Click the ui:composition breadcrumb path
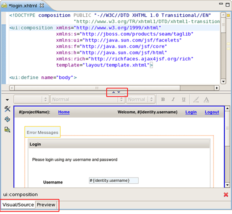This screenshot has height=214, width=232. click(x=21, y=195)
